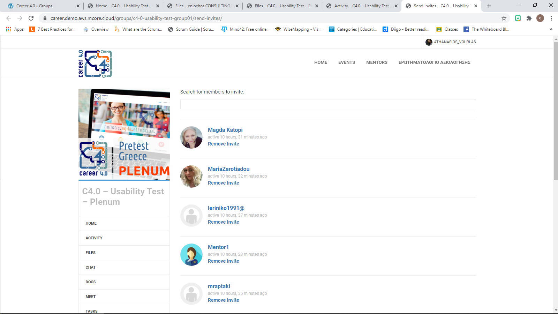This screenshot has width=558, height=314.
Task: Bookmark this page with the star icon
Action: tap(504, 18)
